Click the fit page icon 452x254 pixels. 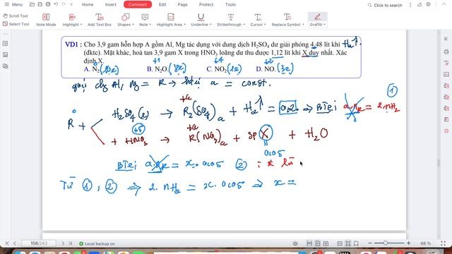(348, 243)
